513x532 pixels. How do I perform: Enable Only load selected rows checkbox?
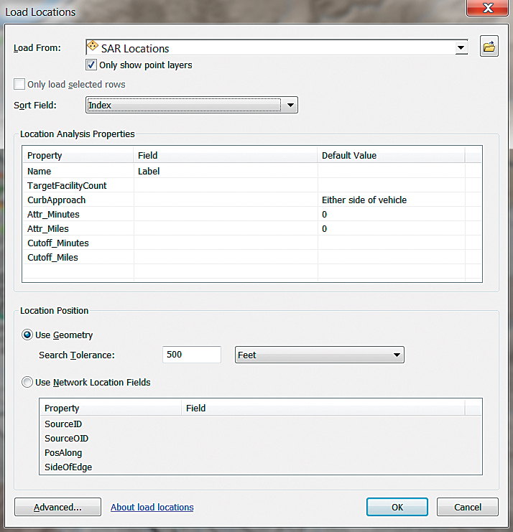pos(19,84)
